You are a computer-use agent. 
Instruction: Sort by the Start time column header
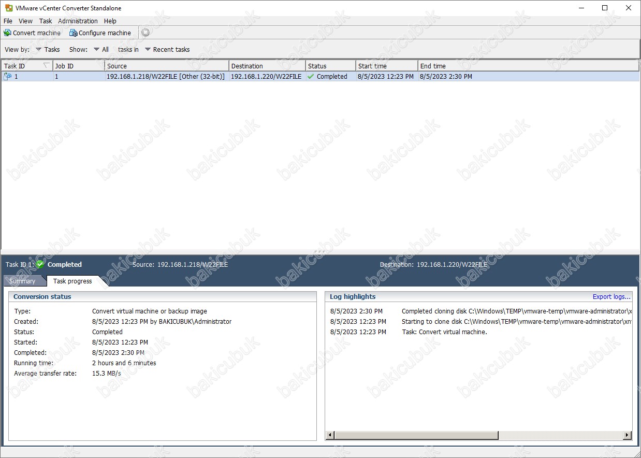387,66
